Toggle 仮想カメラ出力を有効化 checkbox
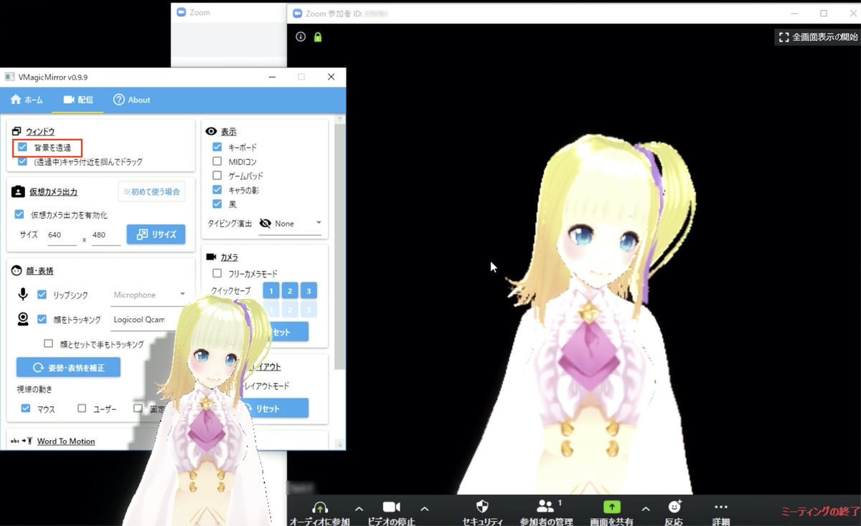 pyautogui.click(x=19, y=214)
